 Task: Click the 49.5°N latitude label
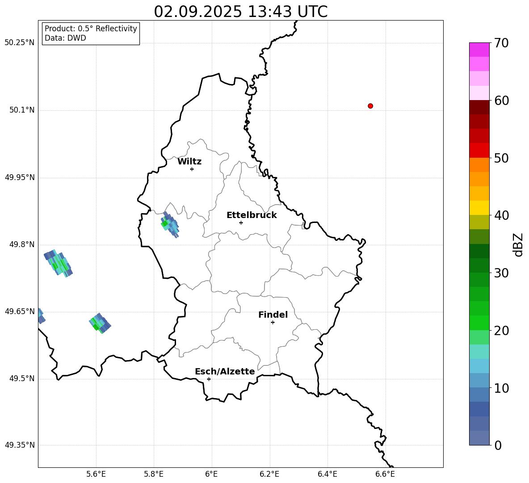21,379
